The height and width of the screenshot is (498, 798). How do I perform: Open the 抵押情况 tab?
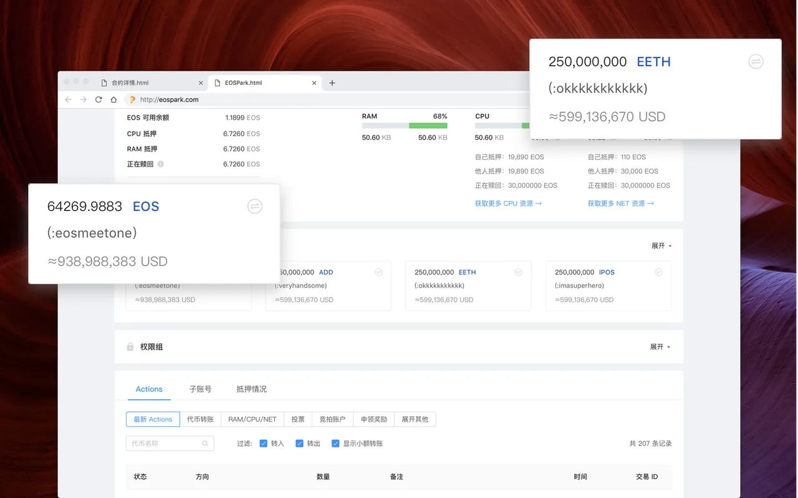251,389
